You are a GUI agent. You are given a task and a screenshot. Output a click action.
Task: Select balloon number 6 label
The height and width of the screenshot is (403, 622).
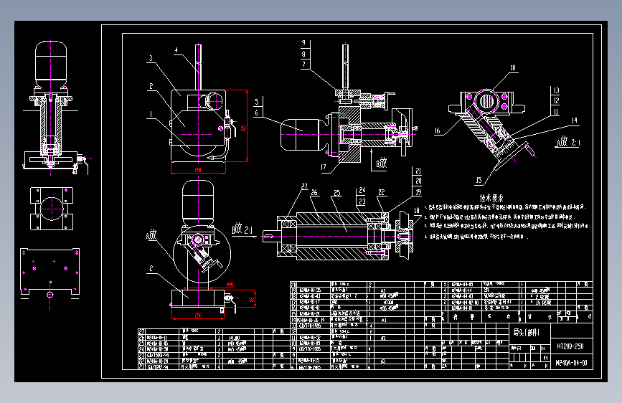257,113
